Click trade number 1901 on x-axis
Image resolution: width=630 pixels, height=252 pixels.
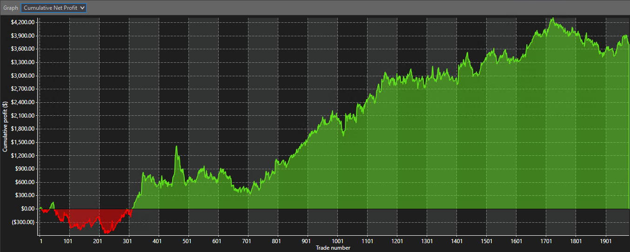[x=605, y=241]
